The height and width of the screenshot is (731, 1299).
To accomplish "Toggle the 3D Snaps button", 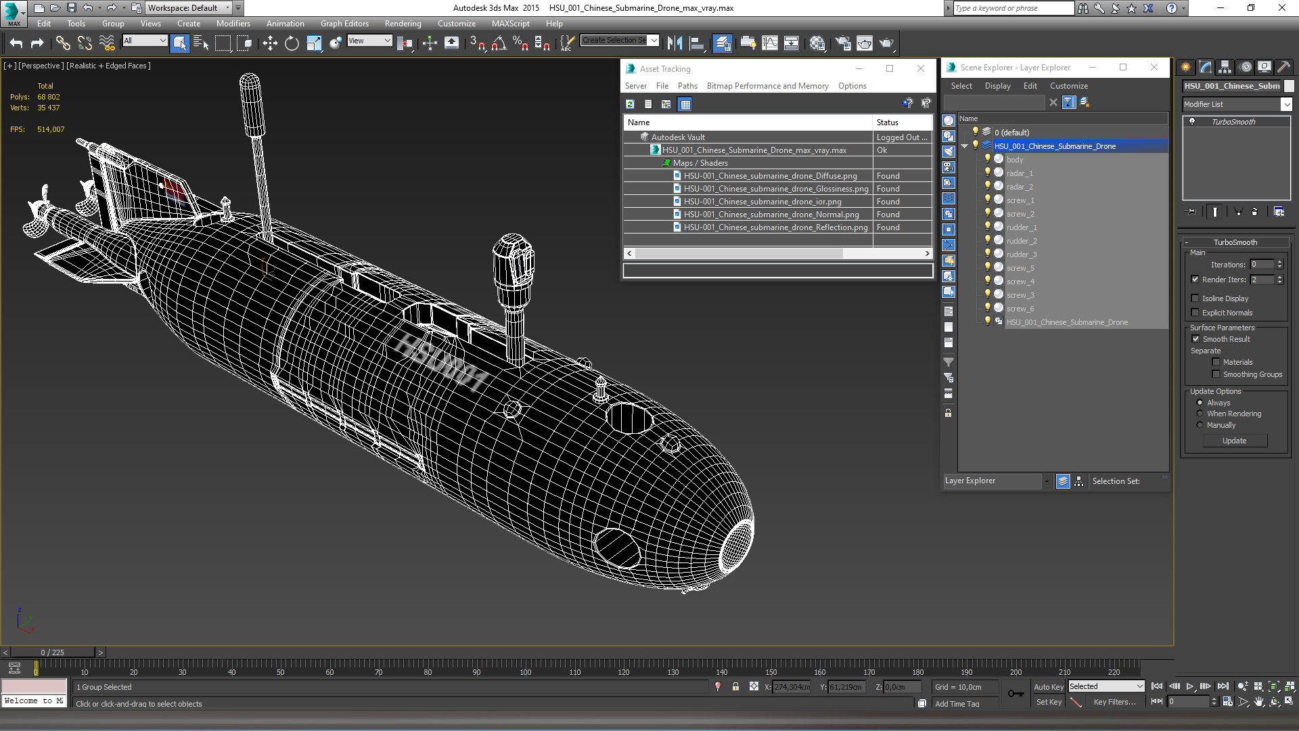I will pyautogui.click(x=477, y=43).
